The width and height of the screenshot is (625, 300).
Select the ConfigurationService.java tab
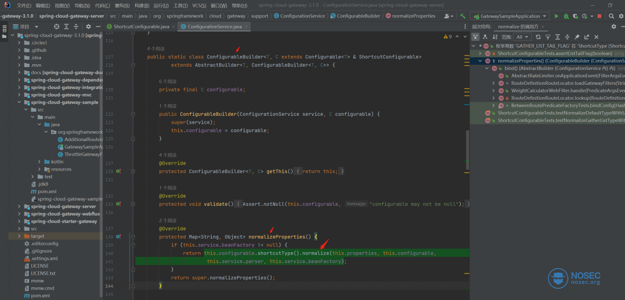[x=215, y=27]
